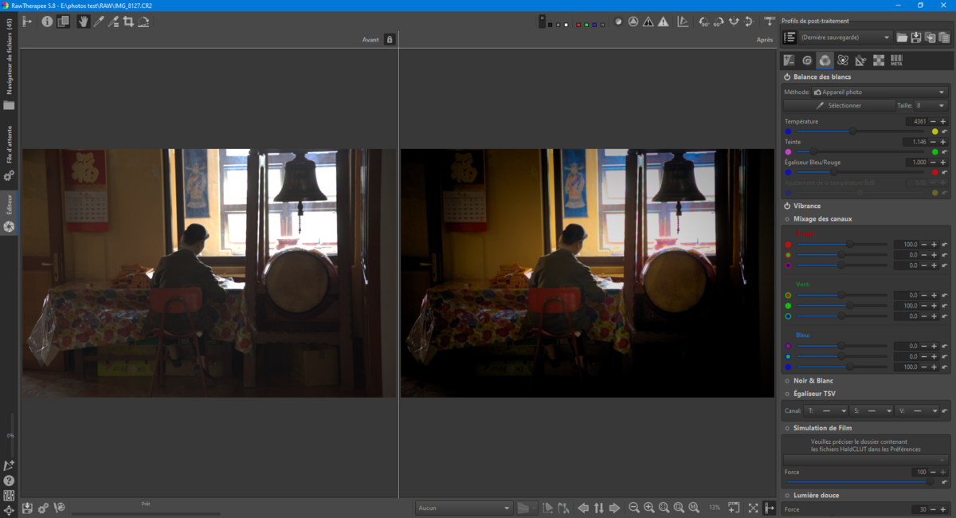Switch to the Exposure tab
Image resolution: width=956 pixels, height=518 pixels.
tap(789, 60)
